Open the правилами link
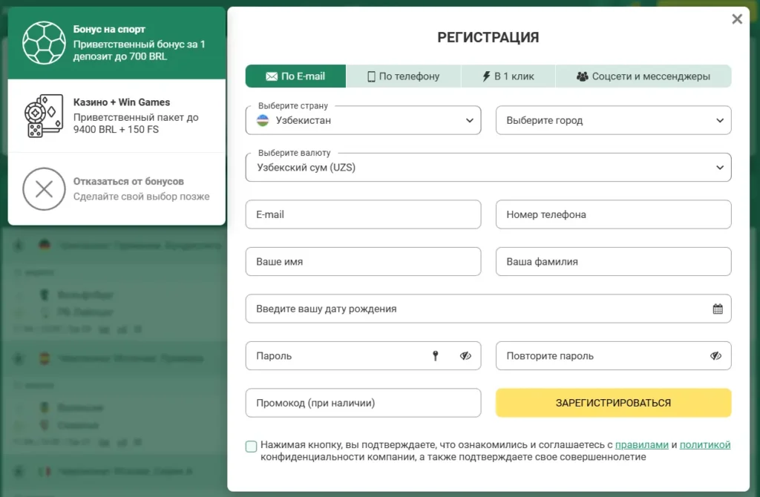Screen dimensions: 760x497 click(642, 445)
